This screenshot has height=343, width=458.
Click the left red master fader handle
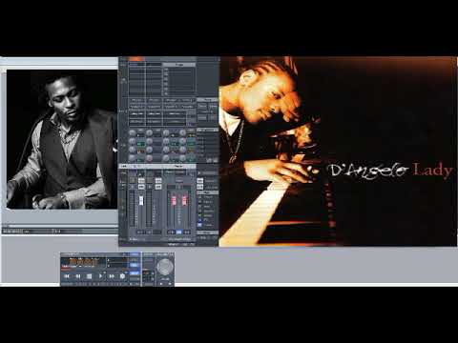(174, 201)
